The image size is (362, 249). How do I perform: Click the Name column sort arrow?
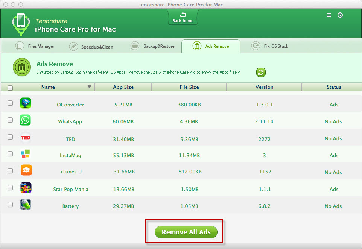pos(89,87)
